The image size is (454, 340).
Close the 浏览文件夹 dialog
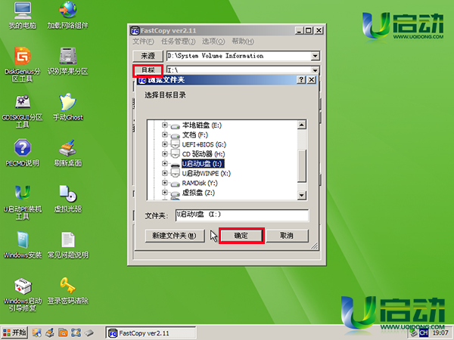coord(311,80)
